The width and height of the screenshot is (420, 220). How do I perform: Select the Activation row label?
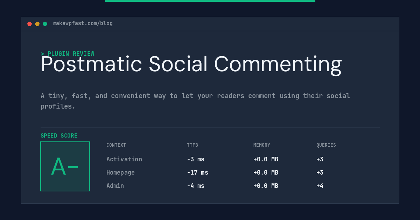124,159
